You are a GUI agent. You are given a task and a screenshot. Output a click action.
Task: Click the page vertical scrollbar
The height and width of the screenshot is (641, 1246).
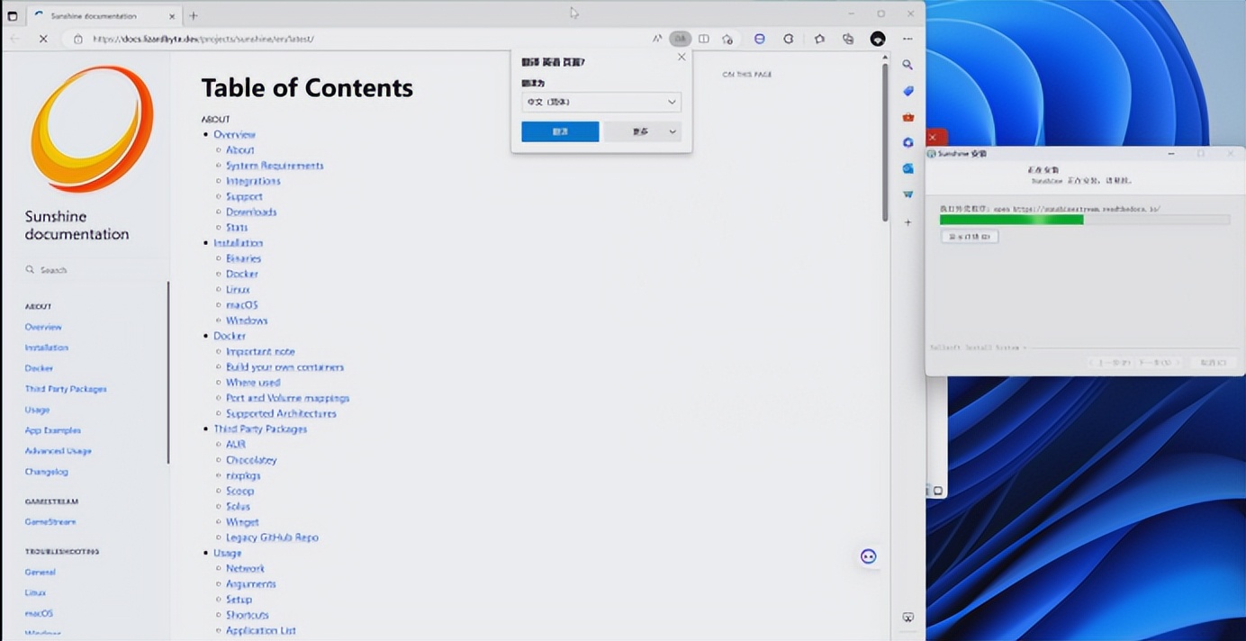coord(885,144)
